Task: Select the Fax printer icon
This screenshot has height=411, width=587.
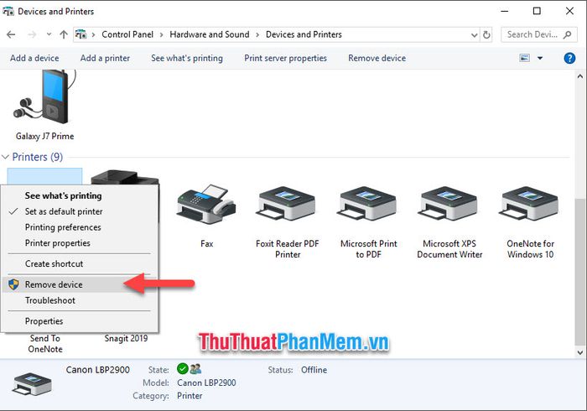Action: tap(206, 205)
